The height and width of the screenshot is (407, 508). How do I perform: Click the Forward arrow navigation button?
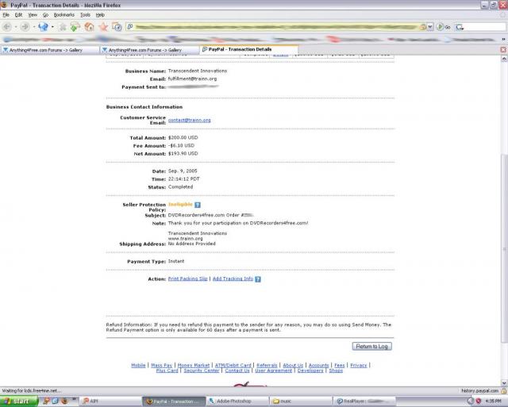(x=25, y=27)
